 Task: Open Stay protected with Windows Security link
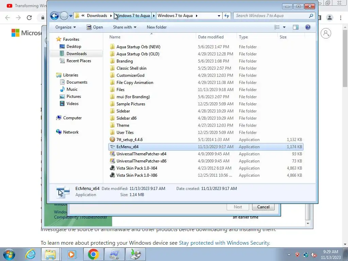tap(224, 243)
